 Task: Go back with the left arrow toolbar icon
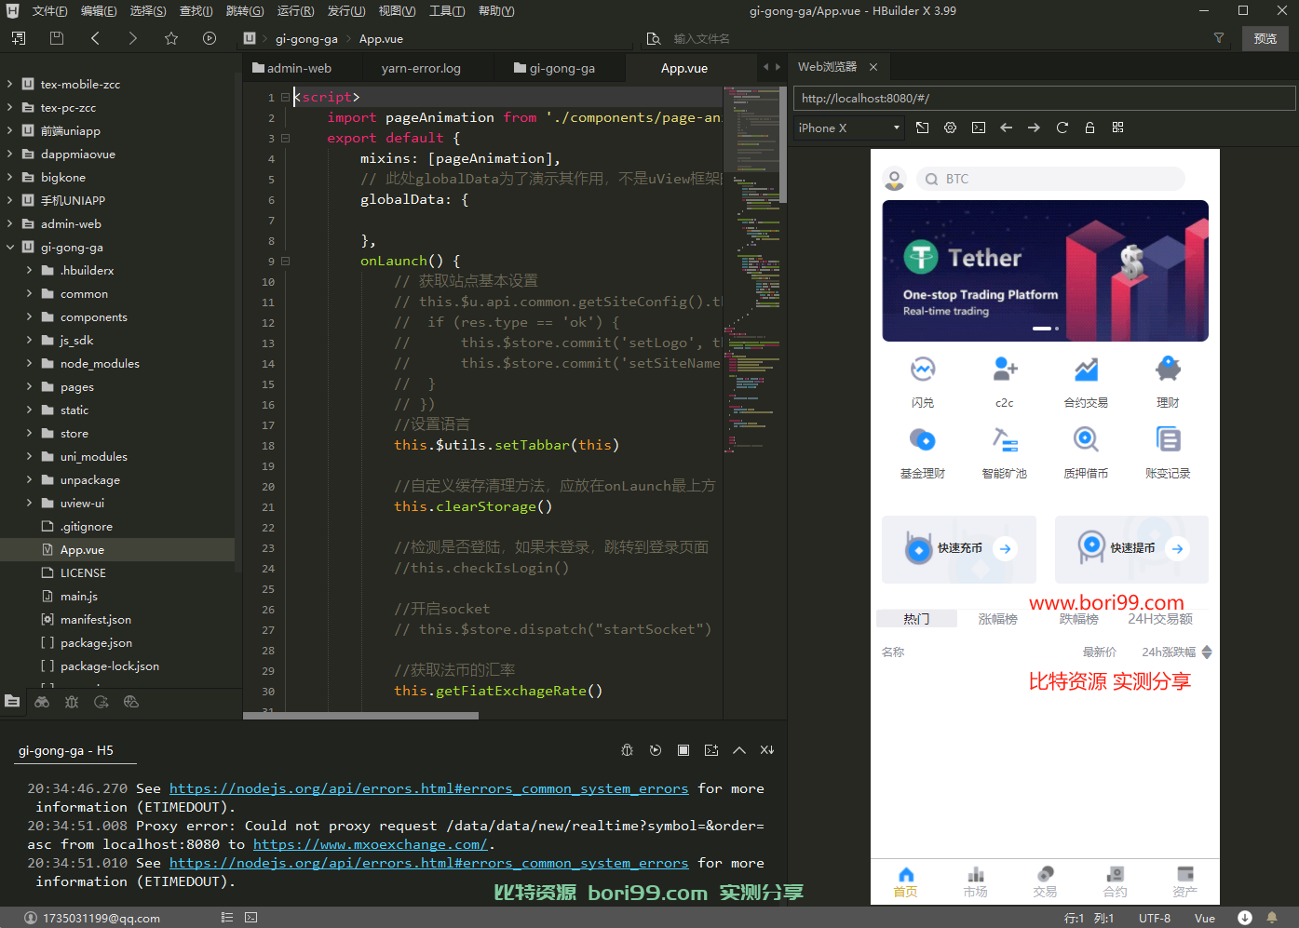click(x=95, y=38)
